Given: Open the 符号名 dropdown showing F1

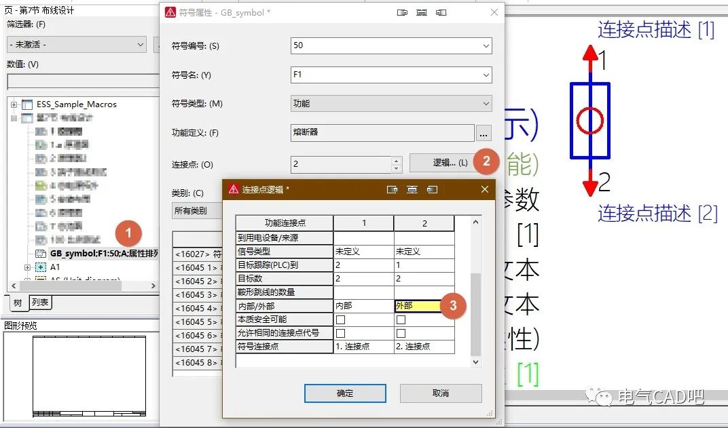Looking at the screenshot, I should click(486, 75).
